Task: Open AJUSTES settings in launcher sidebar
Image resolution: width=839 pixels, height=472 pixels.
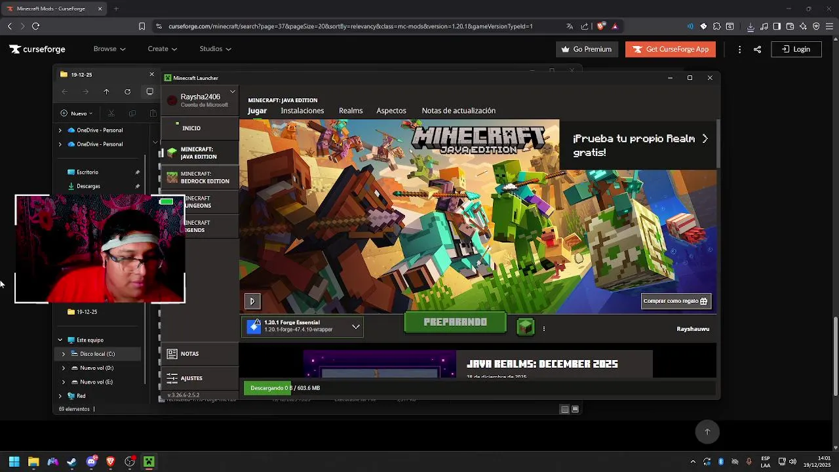Action: (199, 378)
